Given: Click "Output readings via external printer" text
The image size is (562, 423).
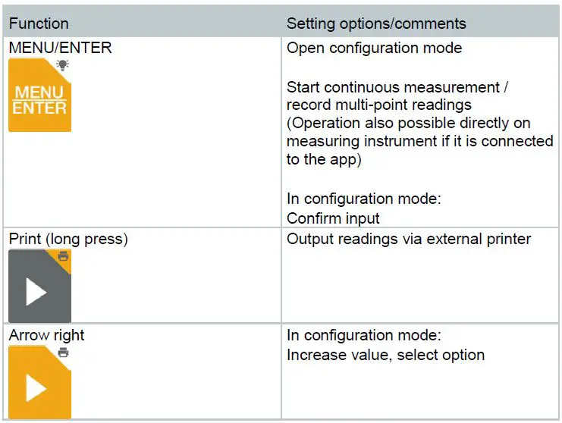Looking at the screenshot, I should (408, 240).
